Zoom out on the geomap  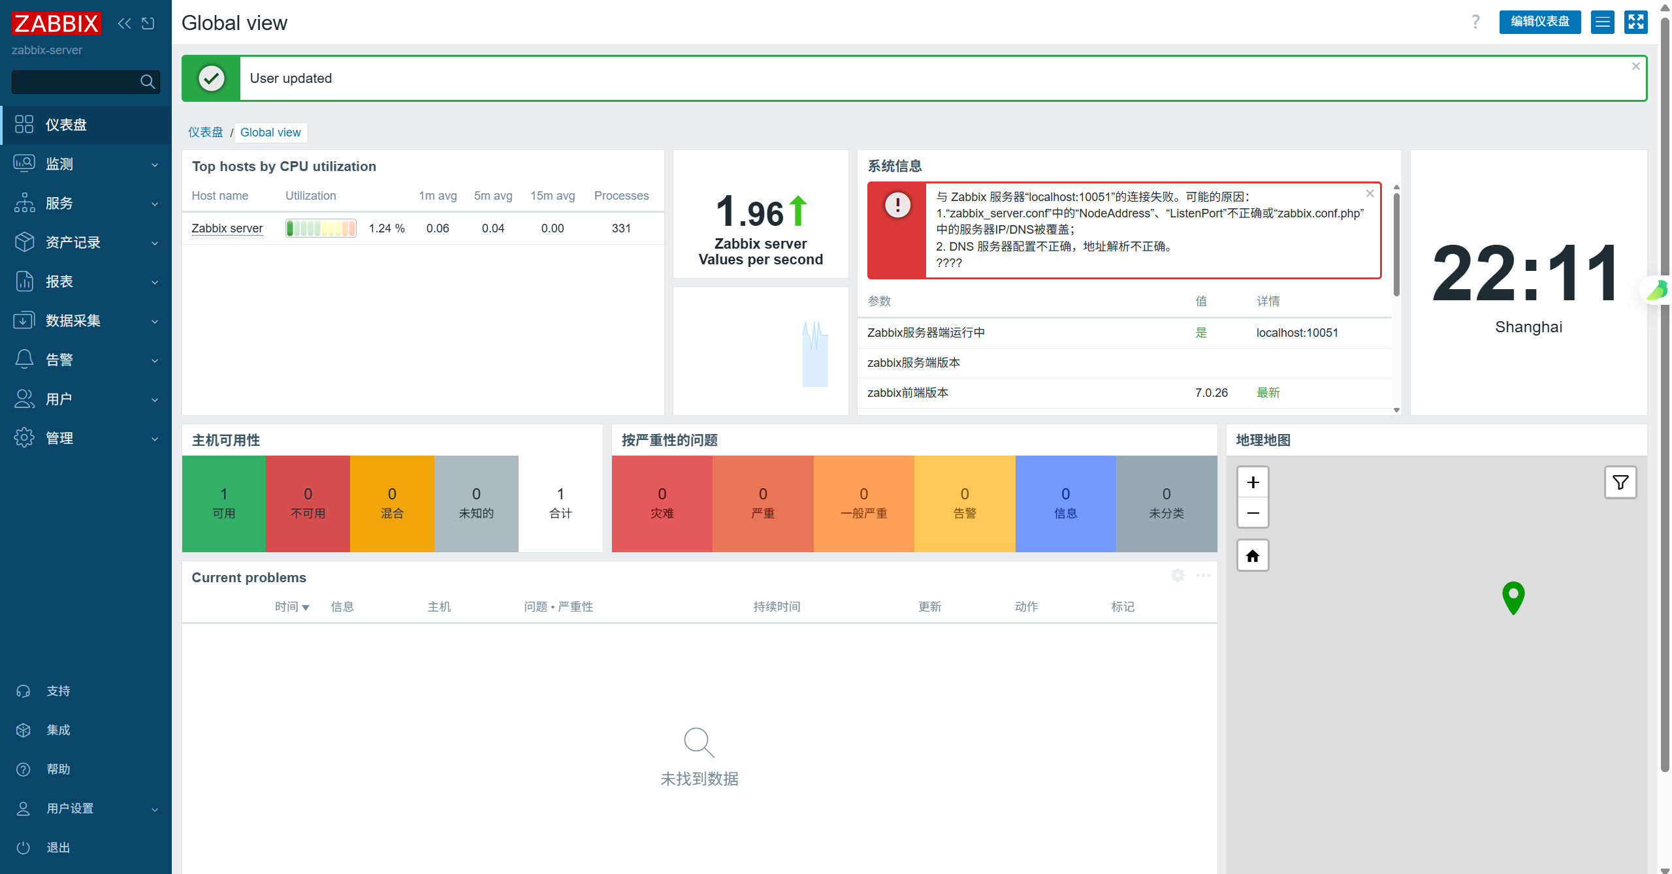click(1253, 512)
